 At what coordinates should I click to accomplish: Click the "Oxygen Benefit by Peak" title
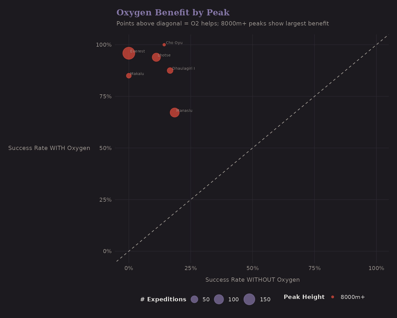pos(173,13)
